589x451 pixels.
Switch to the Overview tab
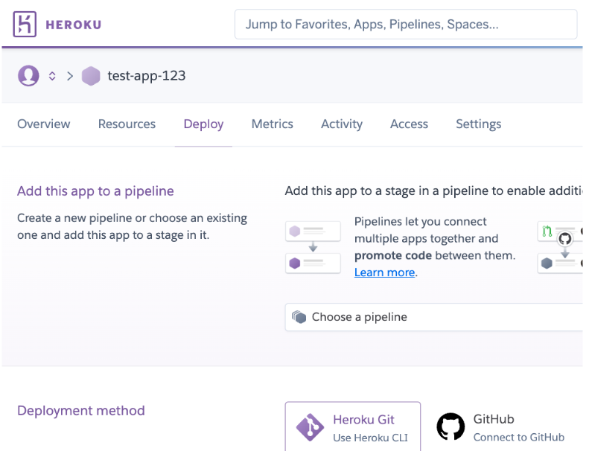click(44, 124)
